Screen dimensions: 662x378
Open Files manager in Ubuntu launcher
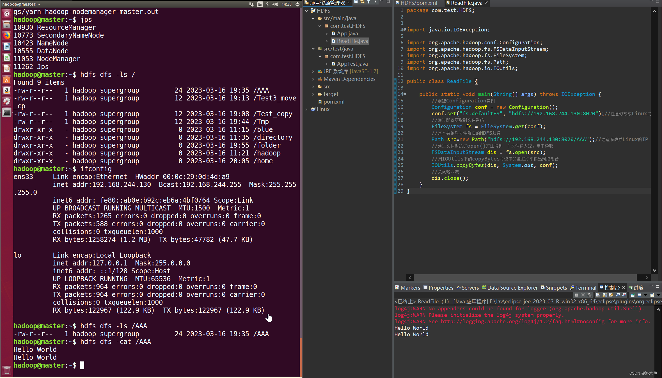7,24
